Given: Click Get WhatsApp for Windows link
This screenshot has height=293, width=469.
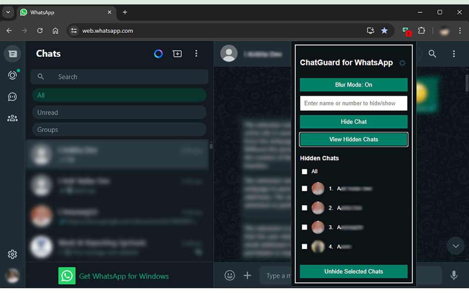Looking at the screenshot, I should [x=124, y=276].
